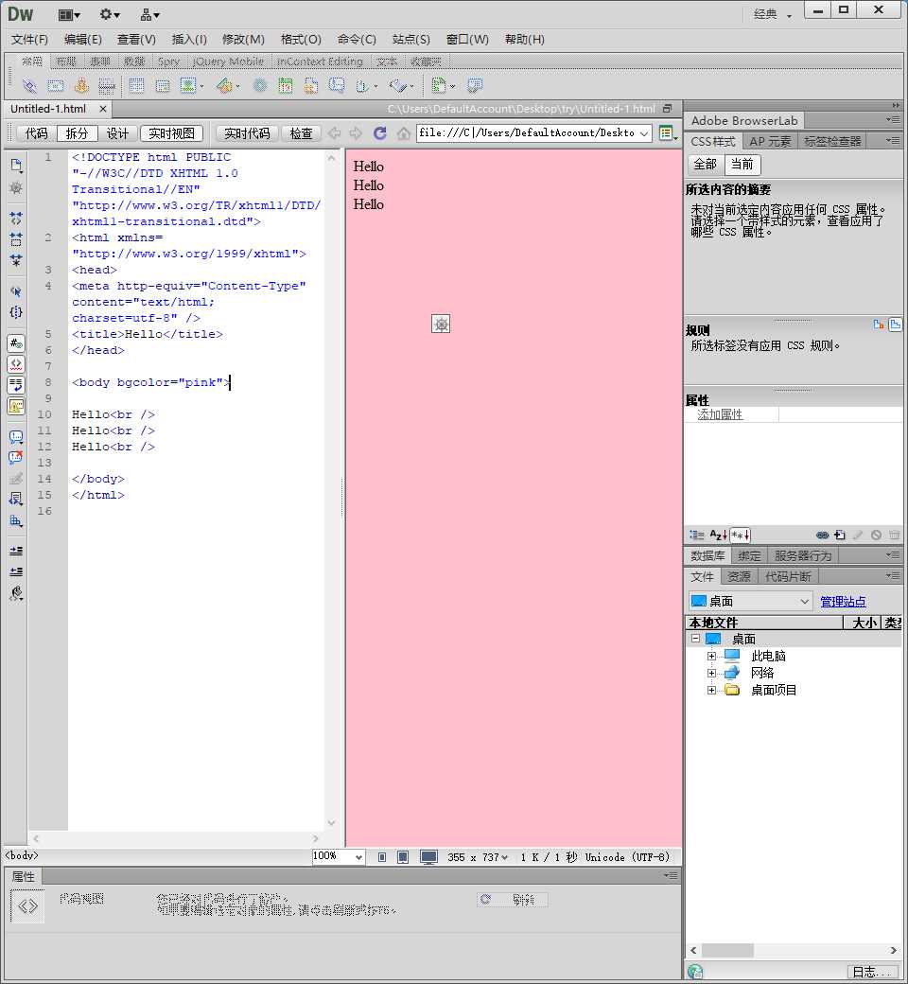Open the 站点(S) menu
908x984 pixels.
point(411,39)
